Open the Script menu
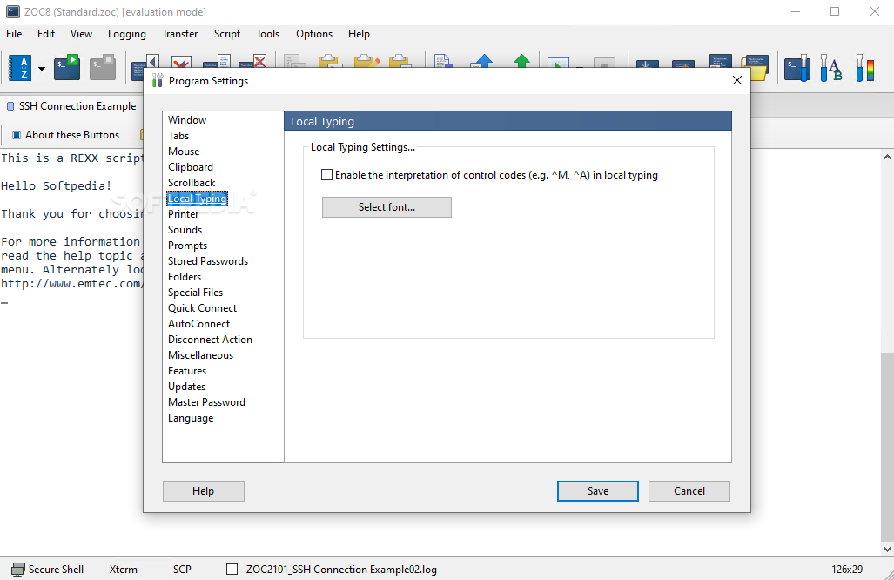894x580 pixels. point(227,34)
